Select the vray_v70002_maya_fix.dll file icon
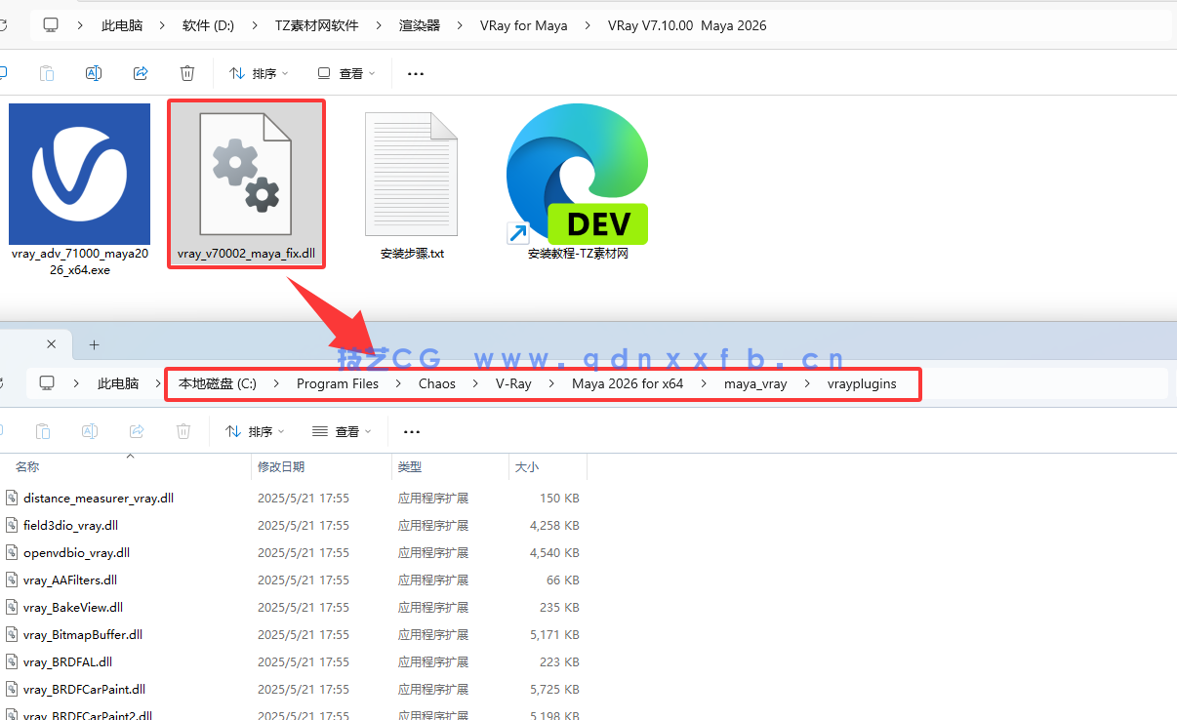 [246, 176]
